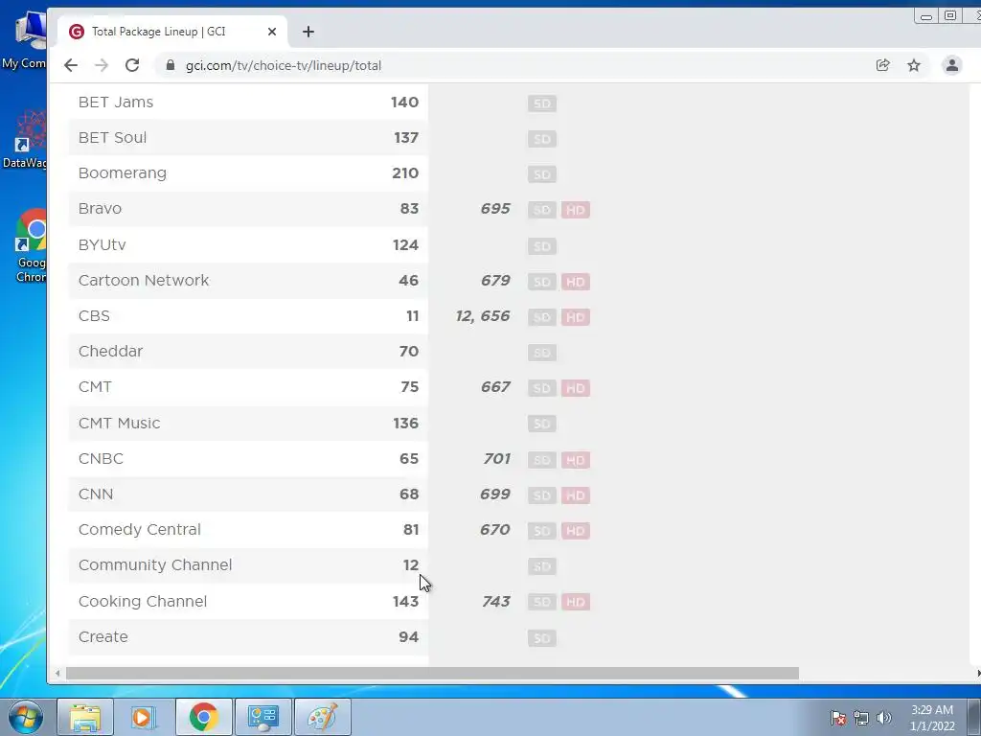Click the SD badge for Boomerang

542,174
